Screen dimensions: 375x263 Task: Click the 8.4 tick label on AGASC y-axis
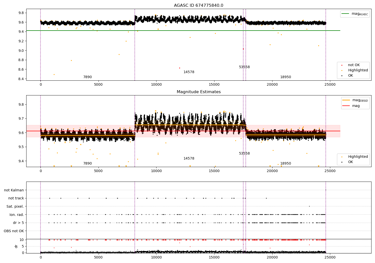click(x=21, y=79)
